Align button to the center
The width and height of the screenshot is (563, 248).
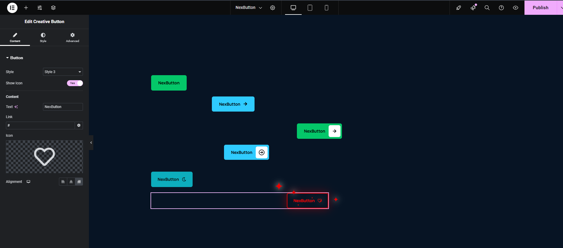click(71, 182)
